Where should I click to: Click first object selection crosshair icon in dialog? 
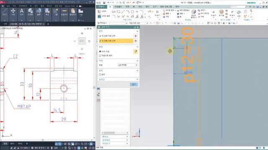coord(136,36)
